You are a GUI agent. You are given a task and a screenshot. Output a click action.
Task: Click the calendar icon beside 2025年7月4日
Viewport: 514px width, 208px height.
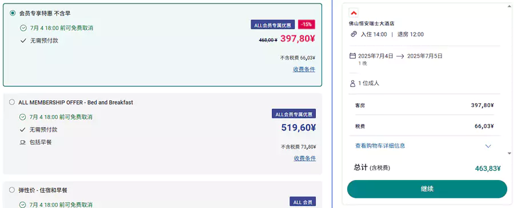tap(353, 56)
